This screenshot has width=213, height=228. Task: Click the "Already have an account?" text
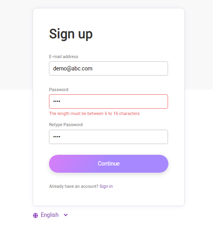click(74, 186)
